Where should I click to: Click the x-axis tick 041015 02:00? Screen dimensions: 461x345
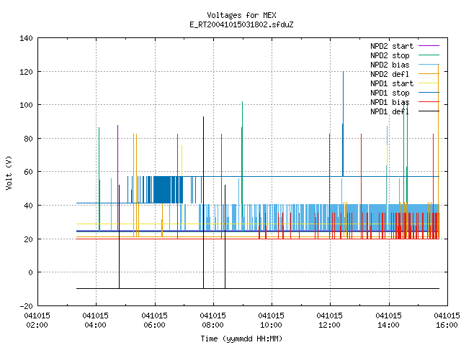(37, 321)
